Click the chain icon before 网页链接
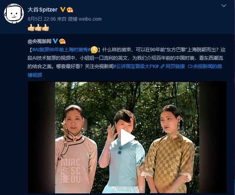This screenshot has height=195, width=235. 163,66
